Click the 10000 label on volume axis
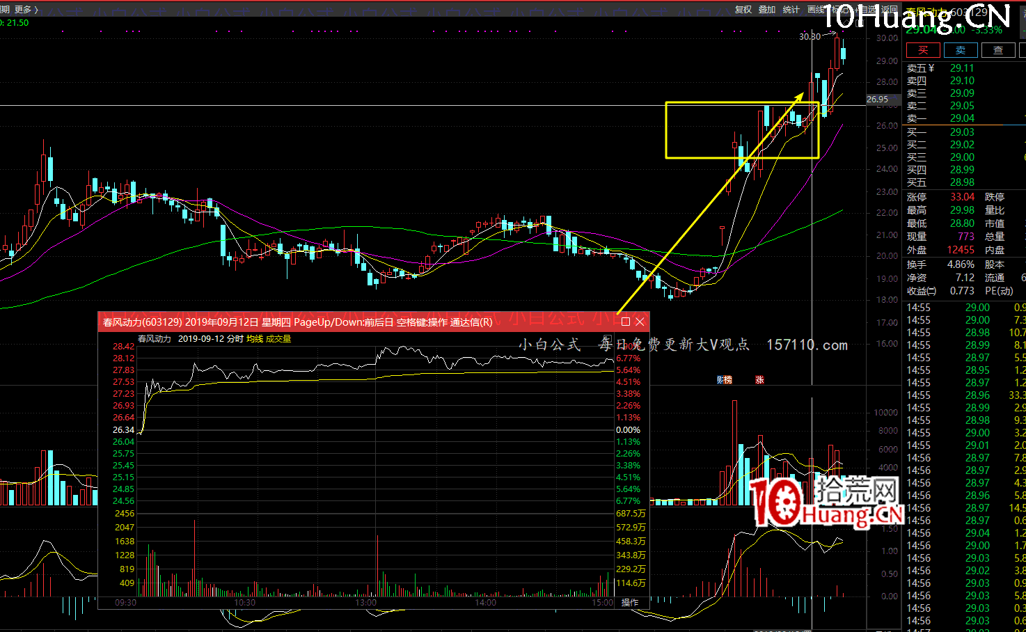The image size is (1026, 632). pos(886,413)
